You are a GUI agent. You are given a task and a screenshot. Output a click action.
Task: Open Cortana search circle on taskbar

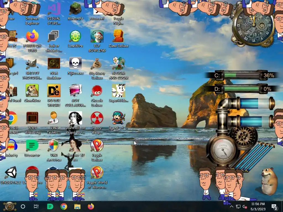23,206
